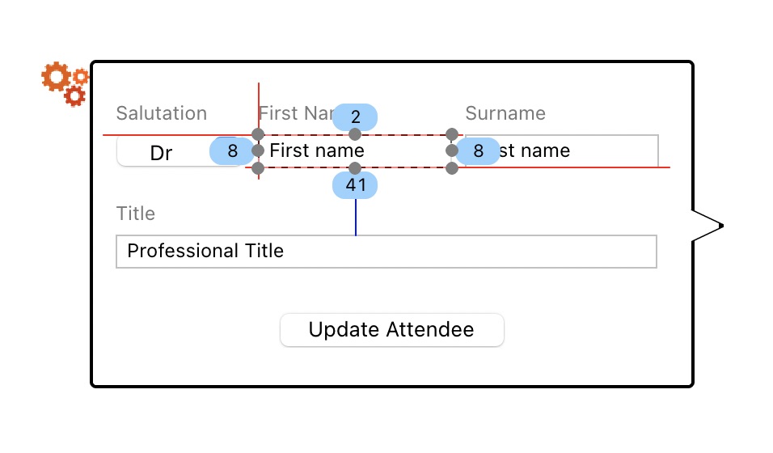
Task: Click the bottom-right resize handle of First name field
Action: [452, 168]
